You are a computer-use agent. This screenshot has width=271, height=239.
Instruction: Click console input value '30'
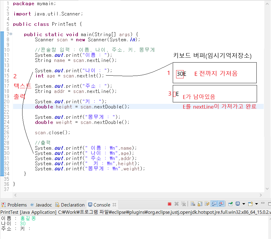(x=23, y=224)
